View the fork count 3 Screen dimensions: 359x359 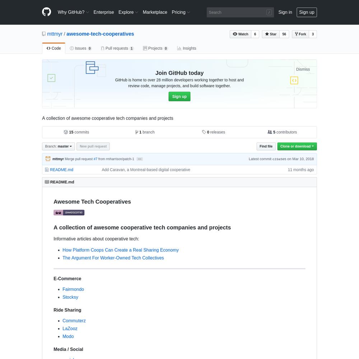(x=313, y=34)
